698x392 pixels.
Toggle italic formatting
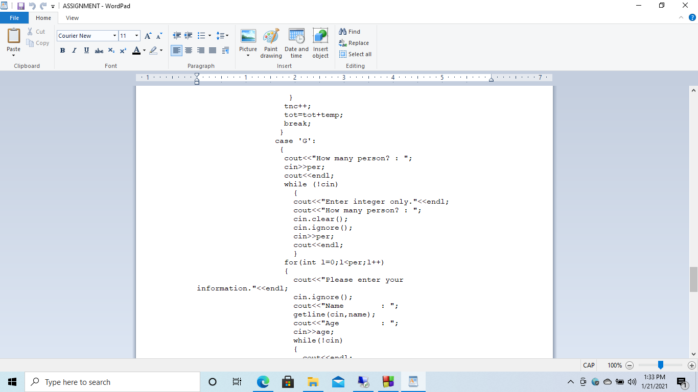point(74,51)
